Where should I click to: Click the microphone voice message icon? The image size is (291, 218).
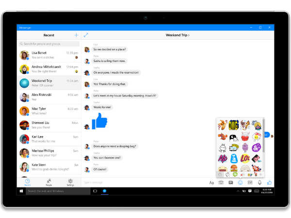click(259, 183)
